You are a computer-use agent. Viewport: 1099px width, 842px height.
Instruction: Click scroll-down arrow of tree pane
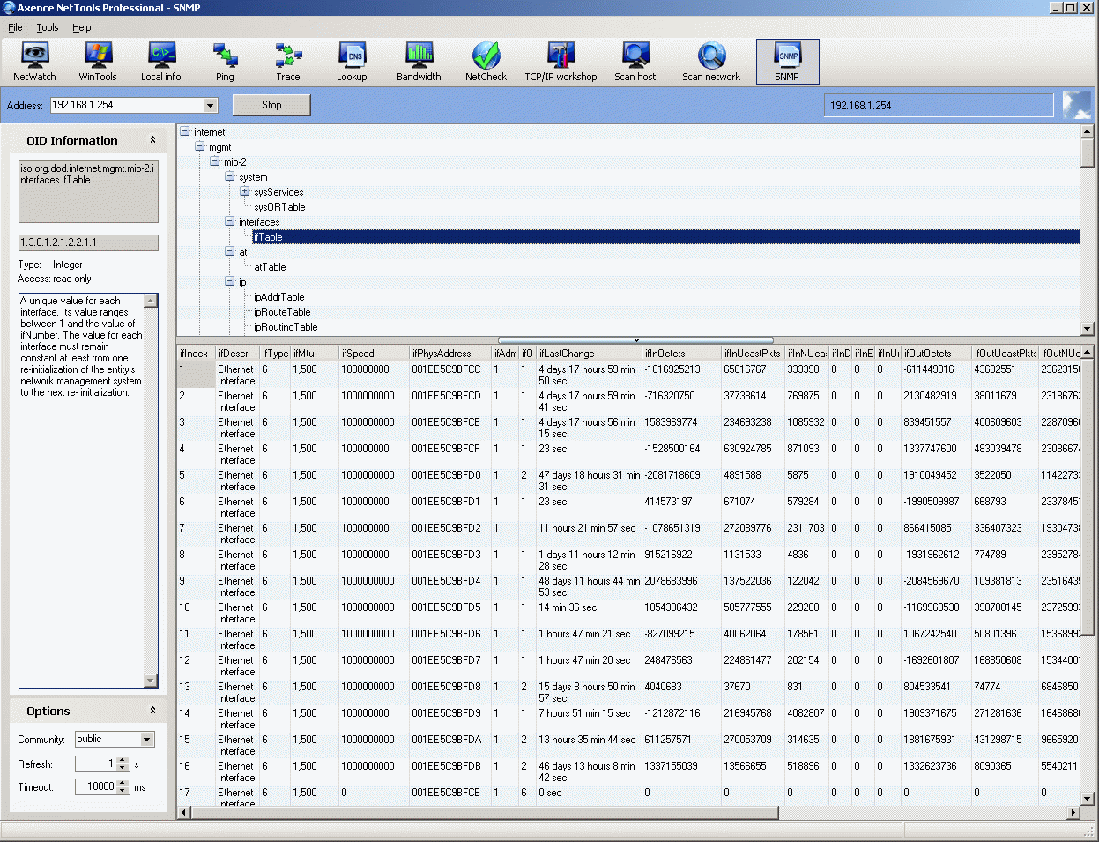point(1088,328)
